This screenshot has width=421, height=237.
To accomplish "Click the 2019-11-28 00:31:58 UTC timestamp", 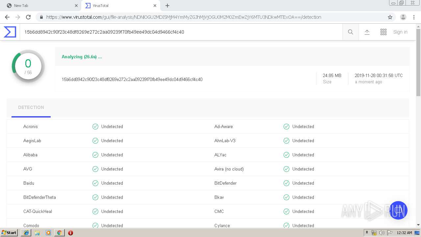I will click(379, 75).
